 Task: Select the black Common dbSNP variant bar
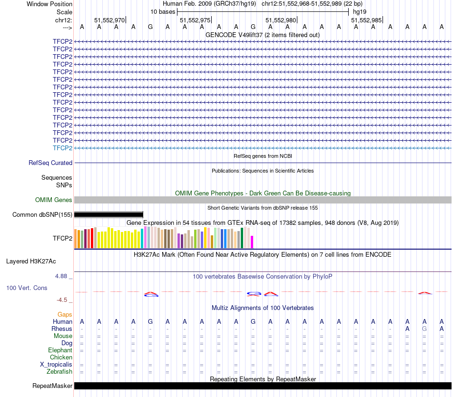(108, 214)
